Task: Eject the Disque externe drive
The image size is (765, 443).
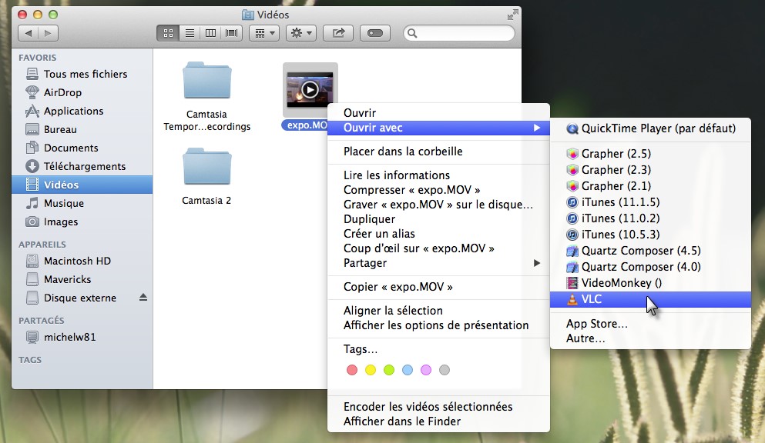Action: [143, 298]
